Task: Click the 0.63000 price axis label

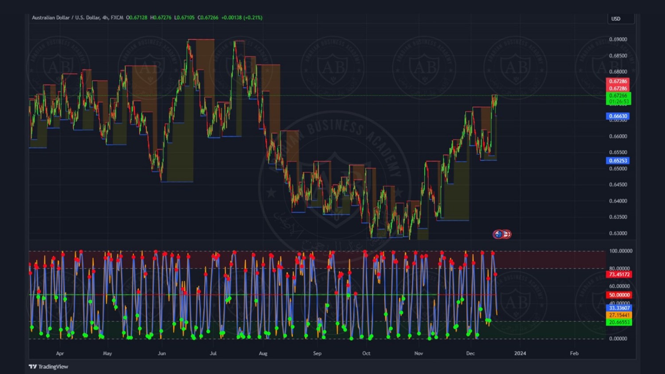Action: 618,234
